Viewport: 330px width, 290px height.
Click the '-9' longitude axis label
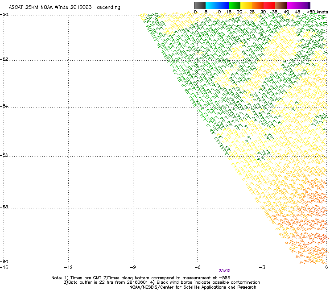coord(133,267)
